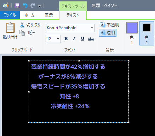Cut selection with 切り取り scissors button

point(30,25)
